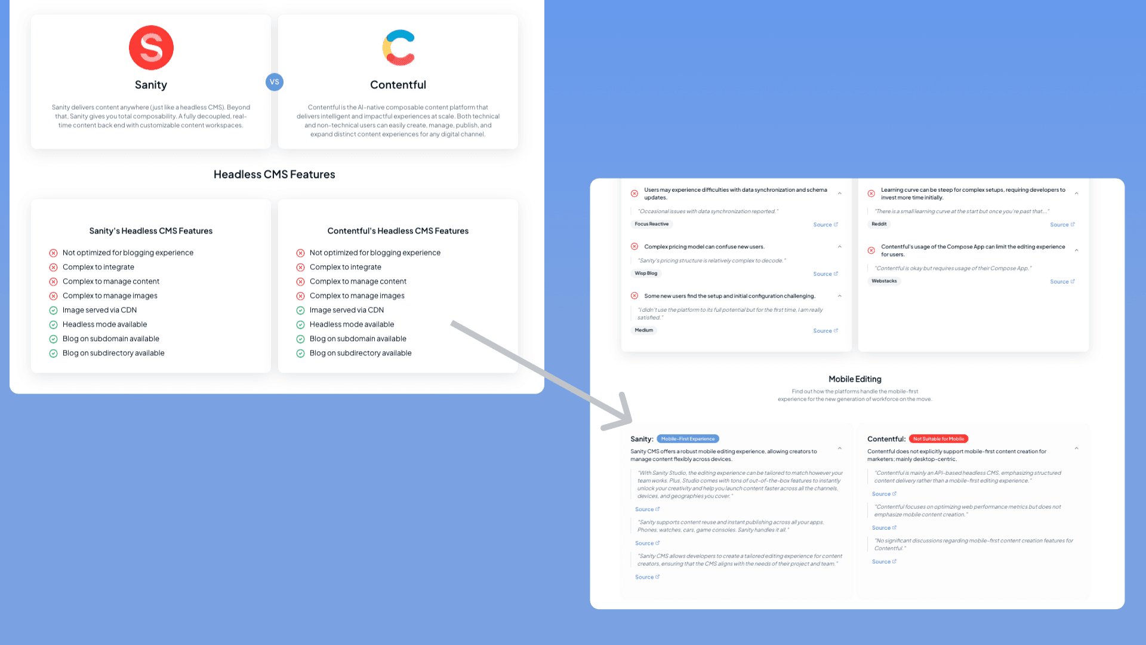The image size is (1146, 645).
Task: Select 'Headless CMS Features' section heading
Action: tap(274, 174)
